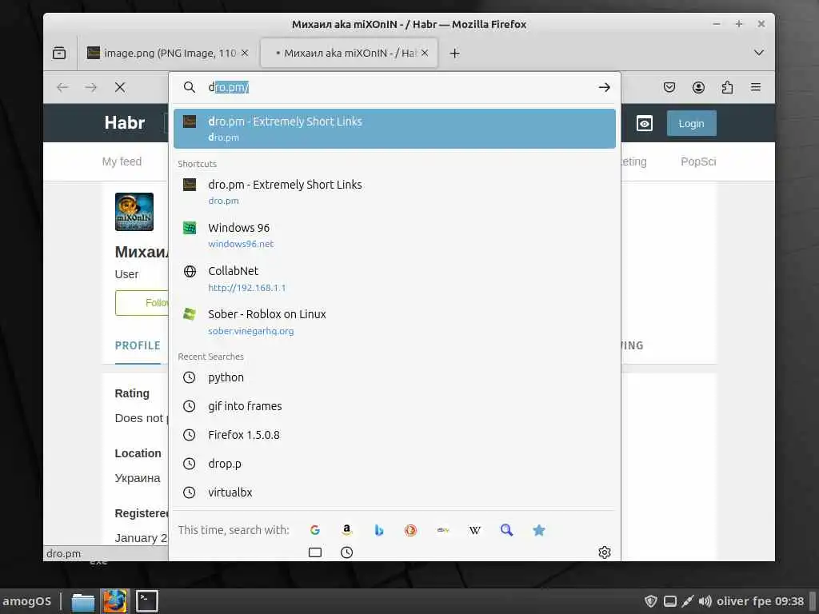Select recent search 'gif into frames'
The height and width of the screenshot is (614, 819).
coord(394,406)
